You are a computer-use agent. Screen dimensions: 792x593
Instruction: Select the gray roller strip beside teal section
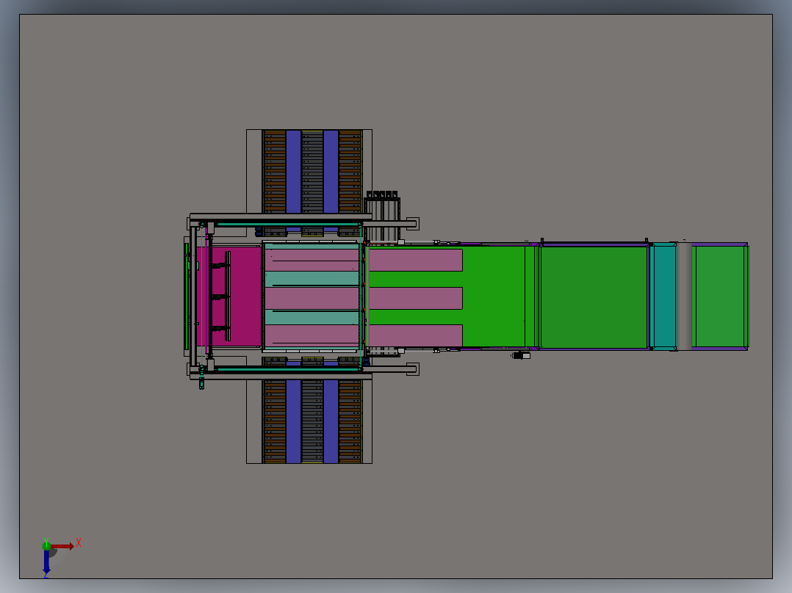tap(683, 296)
